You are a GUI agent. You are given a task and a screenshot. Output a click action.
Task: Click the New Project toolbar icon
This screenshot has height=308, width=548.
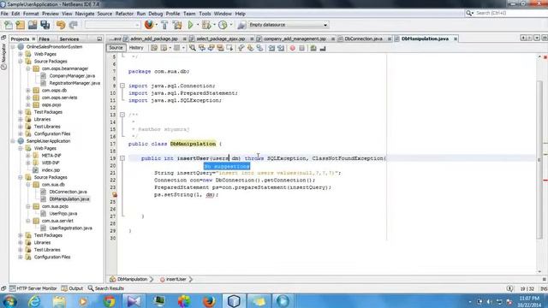pyautogui.click(x=21, y=25)
